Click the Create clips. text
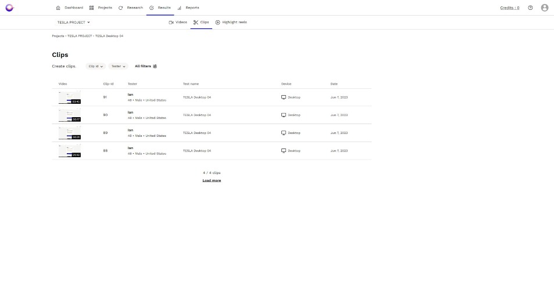This screenshot has height=290, width=554. tap(64, 66)
